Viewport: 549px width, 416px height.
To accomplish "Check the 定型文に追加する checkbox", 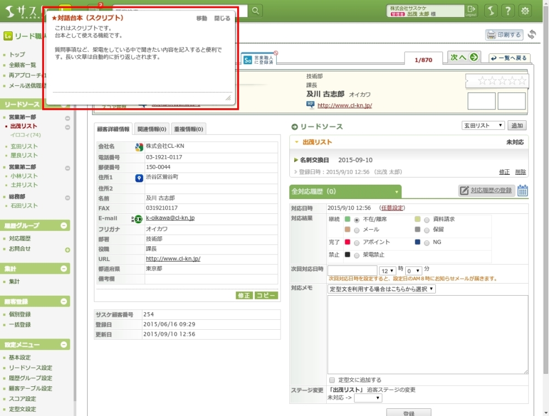I will (x=332, y=380).
